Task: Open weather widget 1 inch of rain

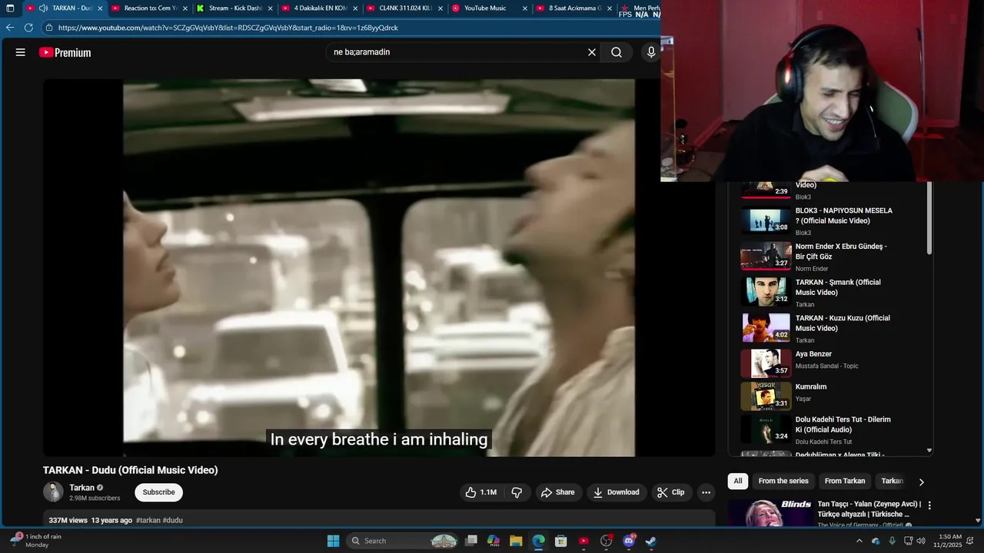Action: coord(35,541)
